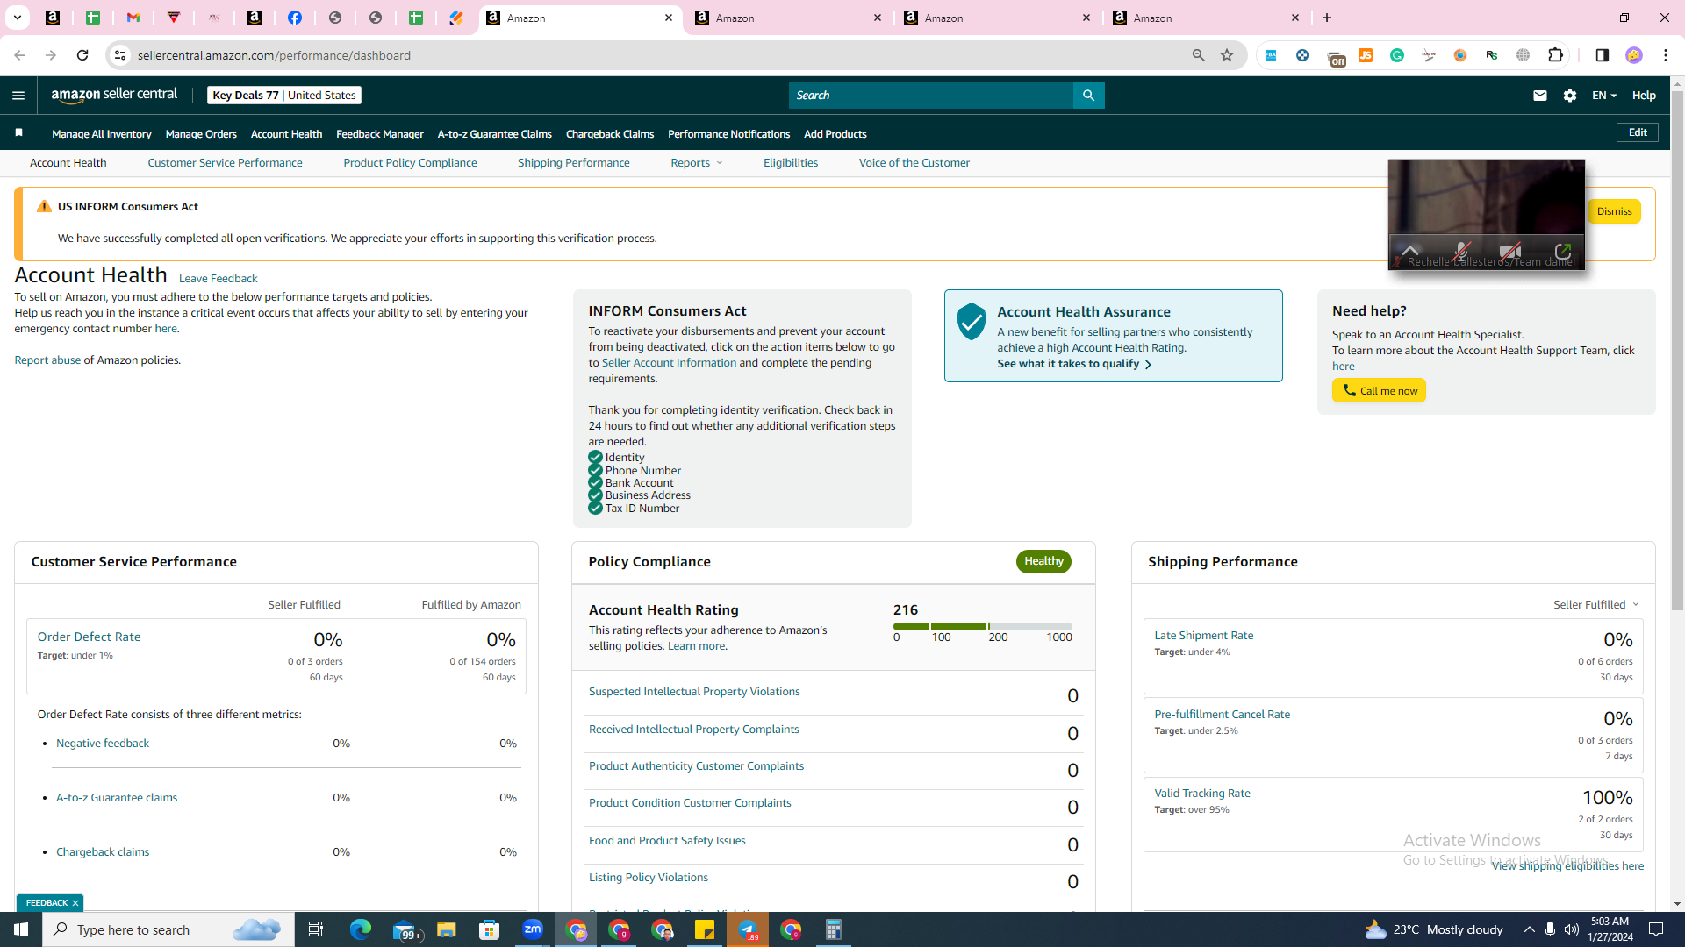
Task: Close the FEEDBACK tab with the X
Action: [x=75, y=902]
